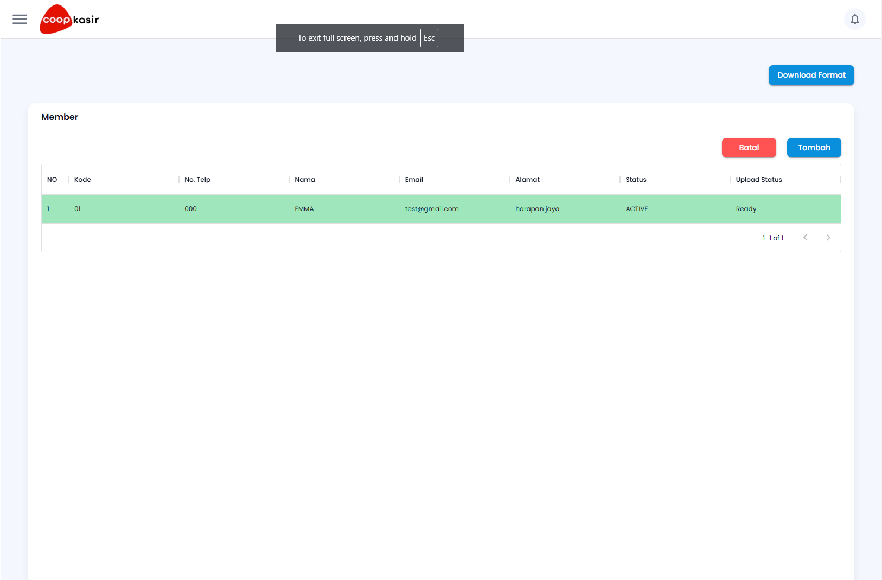
Task: Open notifications via the bell icon
Action: (x=854, y=19)
